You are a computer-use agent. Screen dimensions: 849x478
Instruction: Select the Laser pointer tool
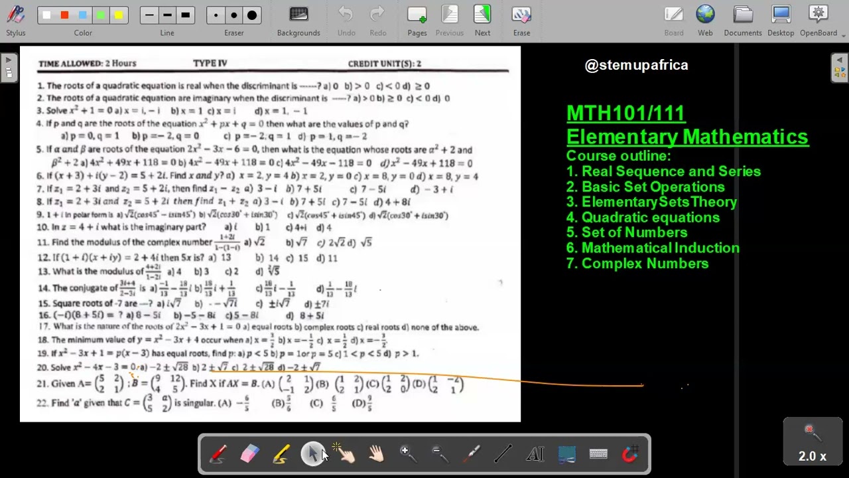point(472,454)
